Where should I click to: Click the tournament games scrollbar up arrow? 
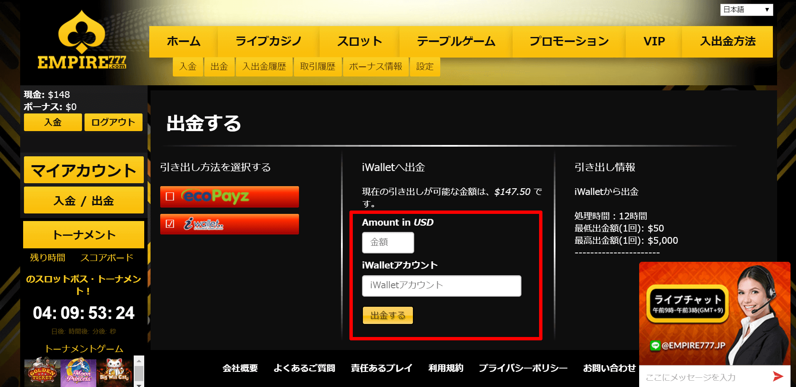(139, 360)
